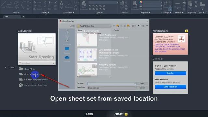Click the Move tool in Modify panel
The height and width of the screenshot is (117, 208).
pyautogui.click(x=37, y=2)
